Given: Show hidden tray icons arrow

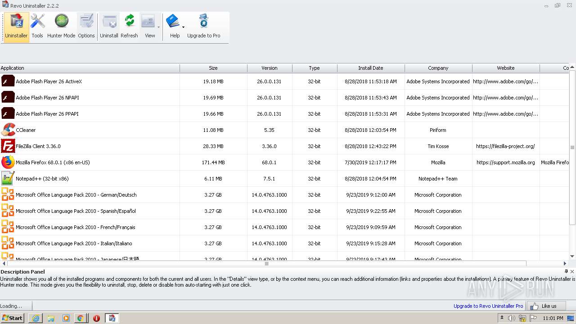Looking at the screenshot, I should 502,318.
